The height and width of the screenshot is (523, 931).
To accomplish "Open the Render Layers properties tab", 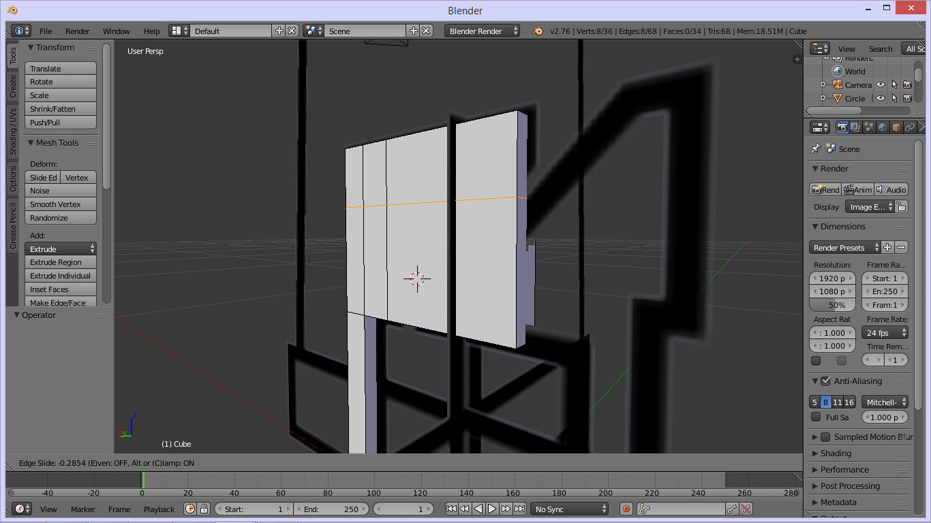I will tap(855, 127).
